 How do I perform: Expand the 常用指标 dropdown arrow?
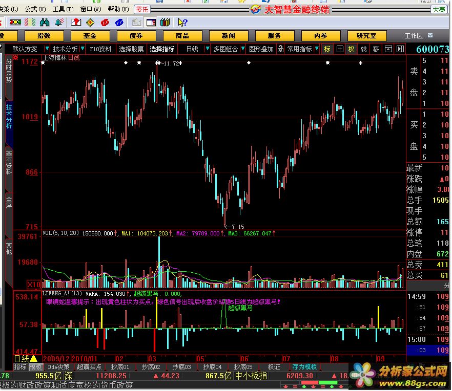[317, 49]
